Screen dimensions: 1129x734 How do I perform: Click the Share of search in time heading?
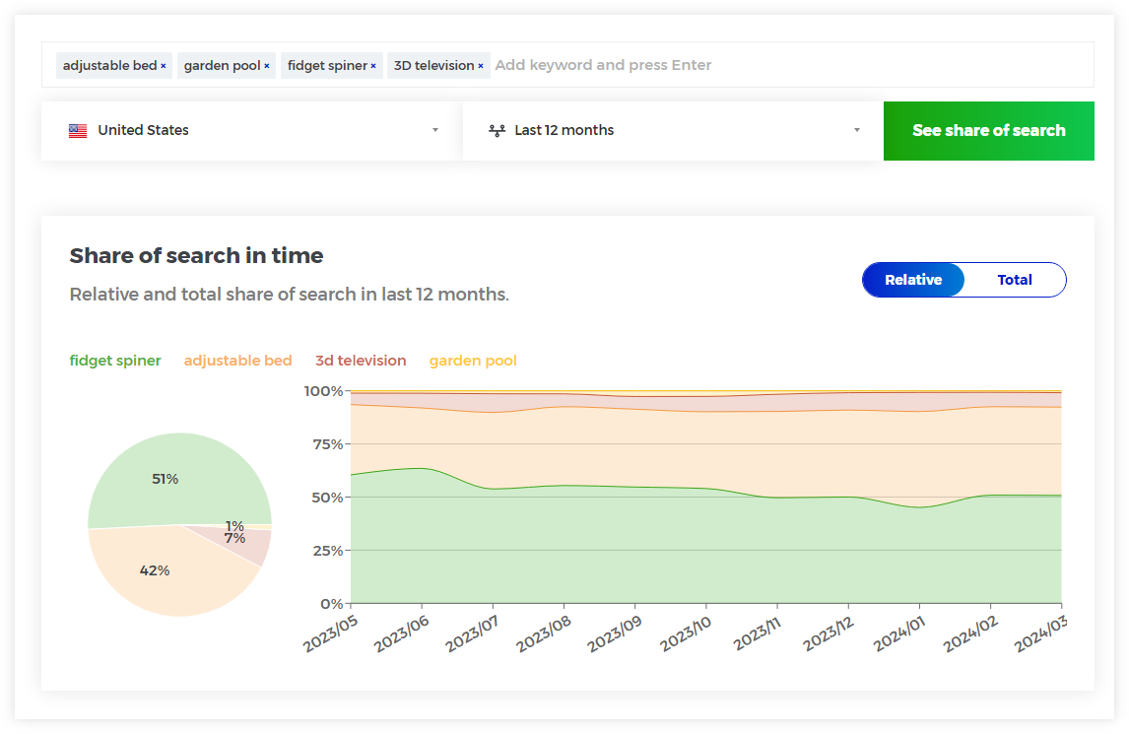[x=196, y=256]
